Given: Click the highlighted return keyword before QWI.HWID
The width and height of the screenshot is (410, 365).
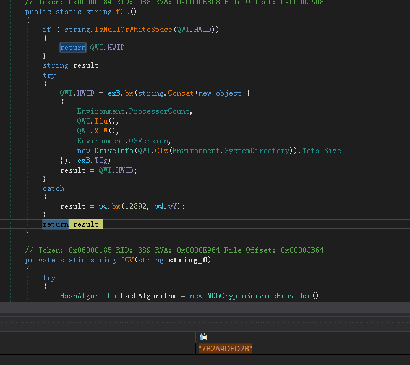Looking at the screenshot, I should point(73,48).
